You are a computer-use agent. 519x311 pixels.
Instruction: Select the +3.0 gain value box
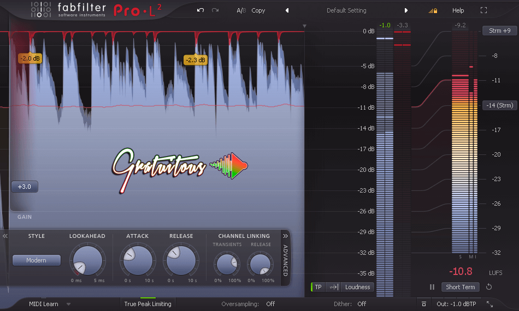pos(25,187)
